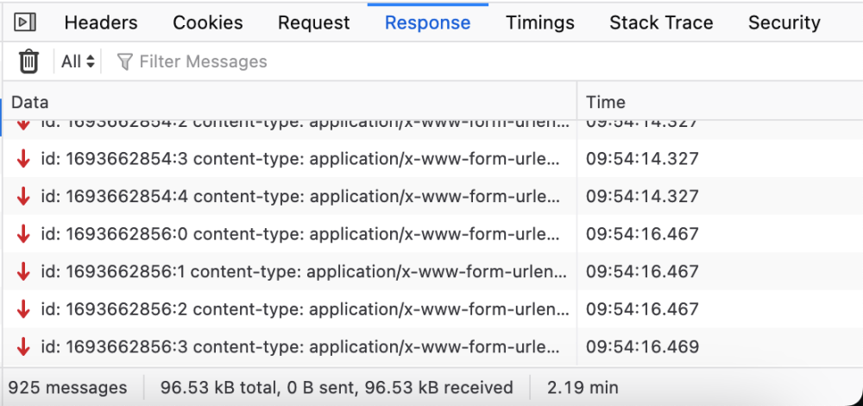Click the received arrow icon for 1693662856:2
The image size is (863, 406).
click(x=23, y=308)
